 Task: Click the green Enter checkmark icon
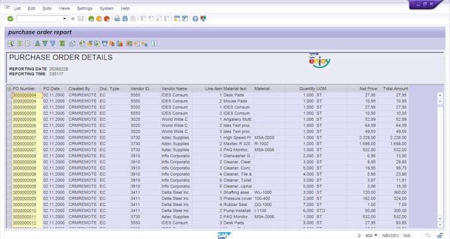click(11, 18)
